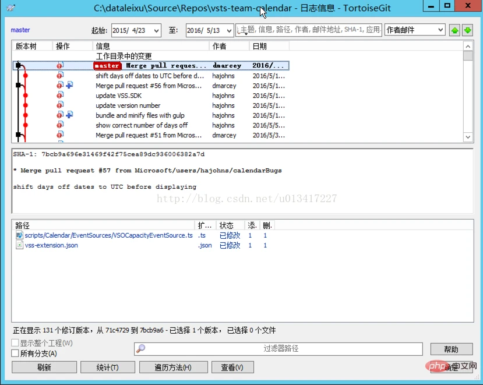Image resolution: width=483 pixels, height=385 pixels.
Task: Click the magnifier icon in the path filter box
Action: pos(141,349)
